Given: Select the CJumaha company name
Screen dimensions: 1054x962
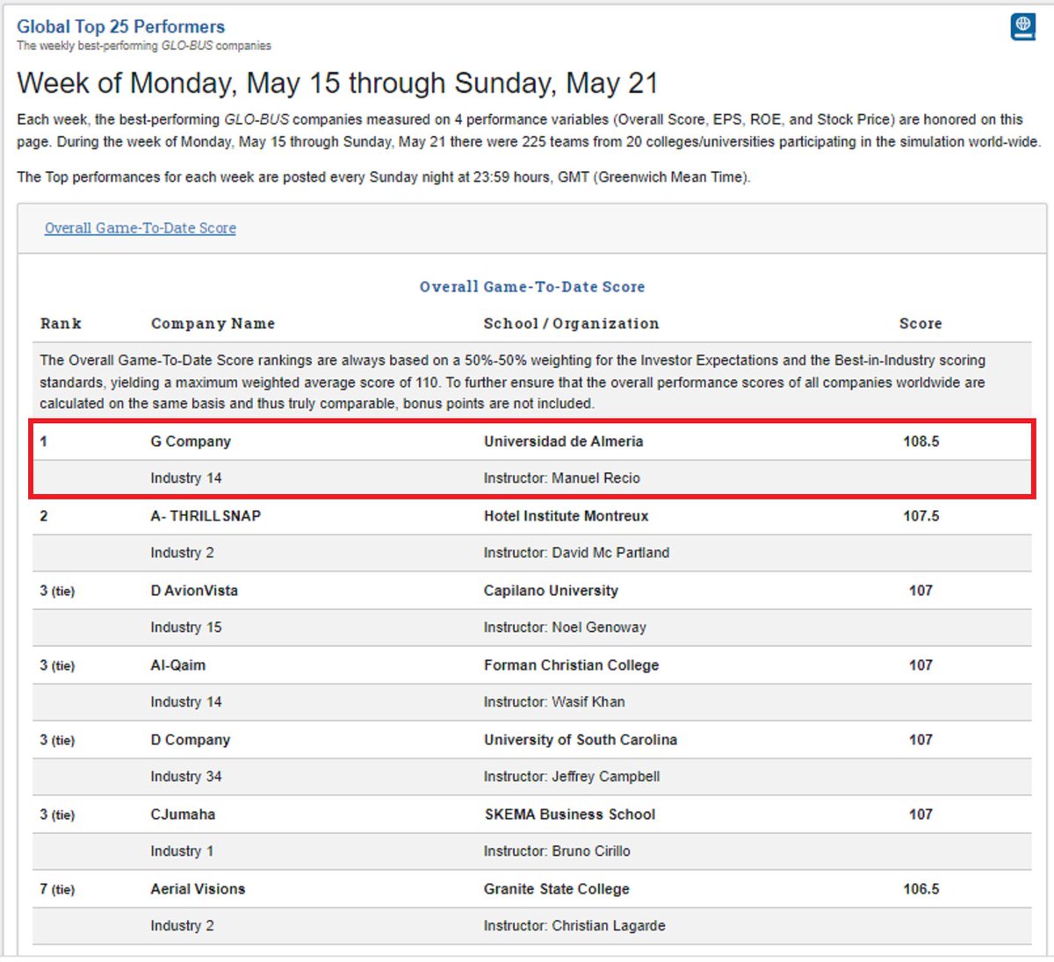Looking at the screenshot, I should [183, 815].
